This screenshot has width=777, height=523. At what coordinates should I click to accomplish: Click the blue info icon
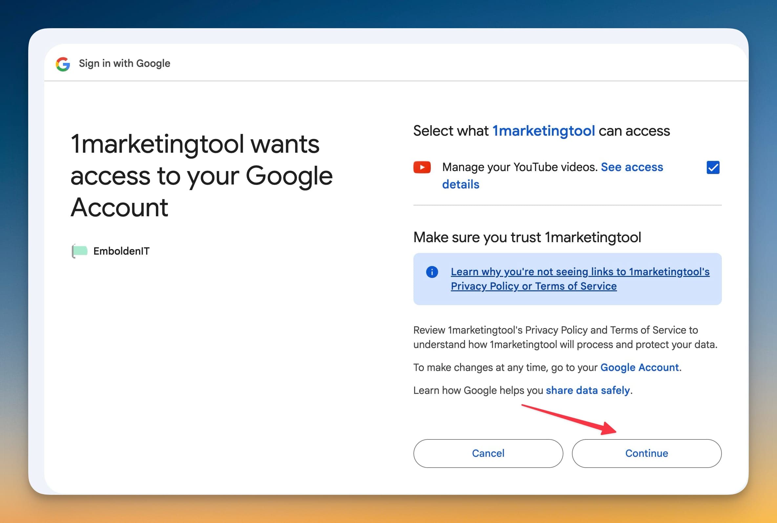432,272
